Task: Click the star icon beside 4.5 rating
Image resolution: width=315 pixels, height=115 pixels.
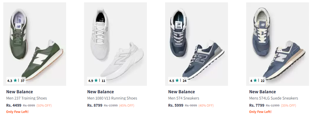Action: (177, 80)
